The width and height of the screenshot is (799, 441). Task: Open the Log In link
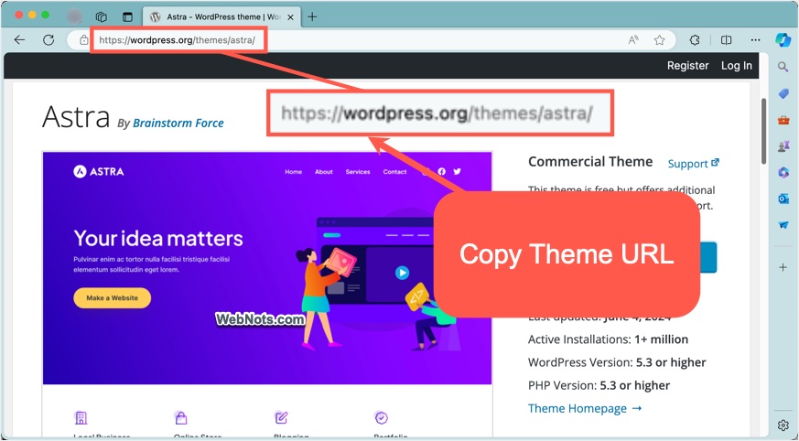[x=737, y=65]
